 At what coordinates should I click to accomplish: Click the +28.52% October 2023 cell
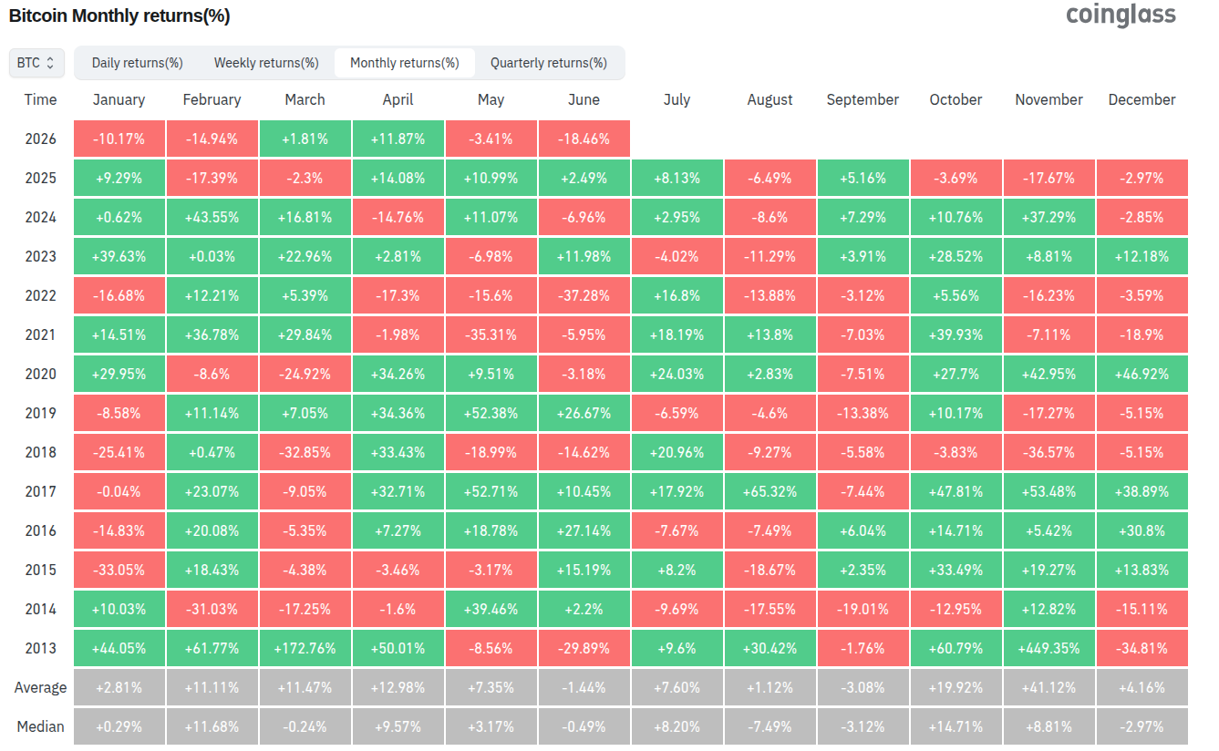956,256
